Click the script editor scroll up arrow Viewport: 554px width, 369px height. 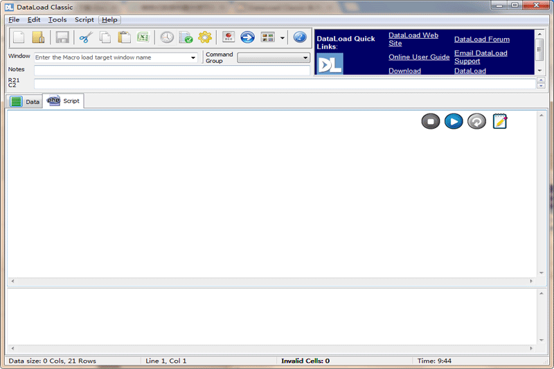[542, 115]
